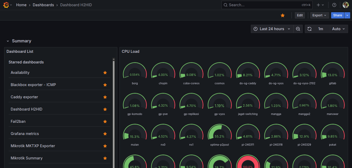Image resolution: width=352 pixels, height=168 pixels.
Task: Click the gp-replikasi label
Action: coord(191,114)
